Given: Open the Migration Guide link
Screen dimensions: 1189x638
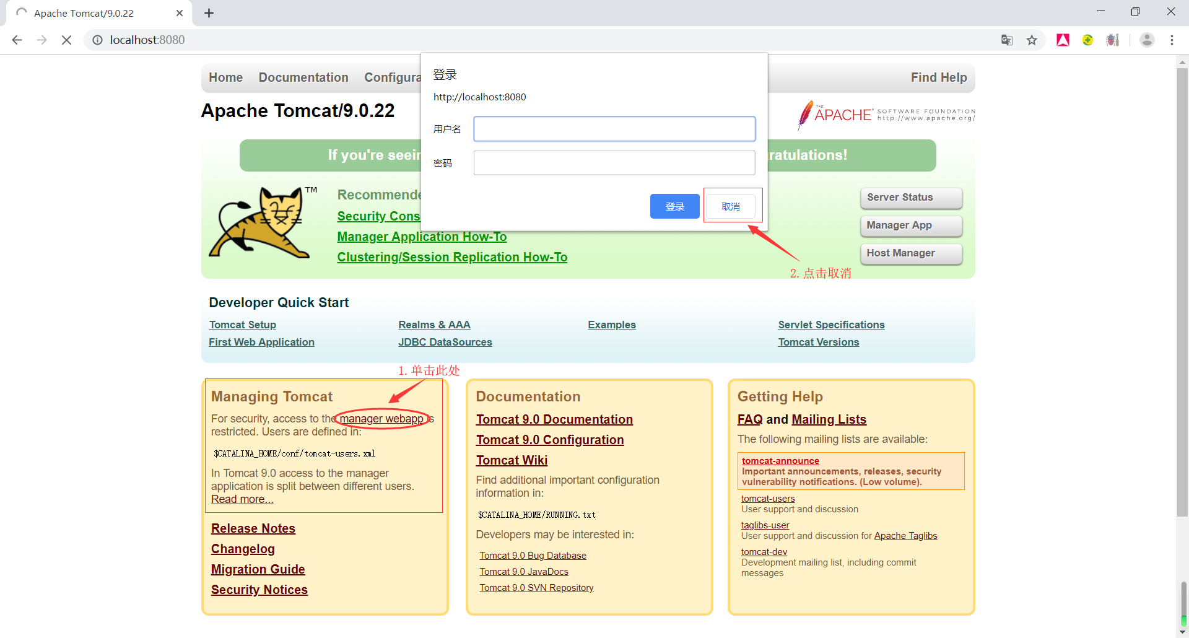Looking at the screenshot, I should (x=258, y=569).
